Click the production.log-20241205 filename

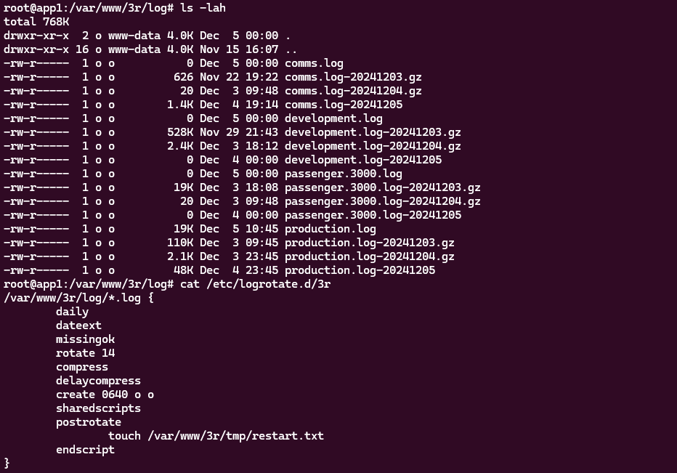click(x=360, y=270)
